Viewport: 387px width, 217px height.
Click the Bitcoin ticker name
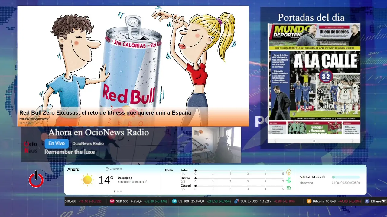[x=318, y=201]
